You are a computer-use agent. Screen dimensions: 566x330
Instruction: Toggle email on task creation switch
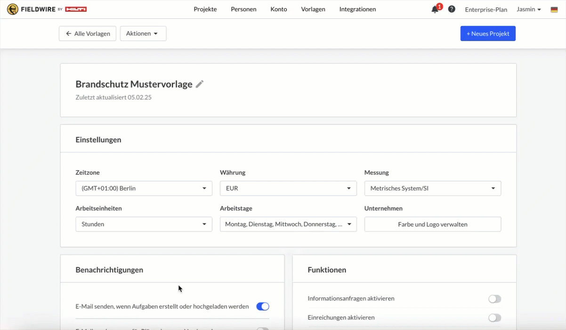point(263,306)
